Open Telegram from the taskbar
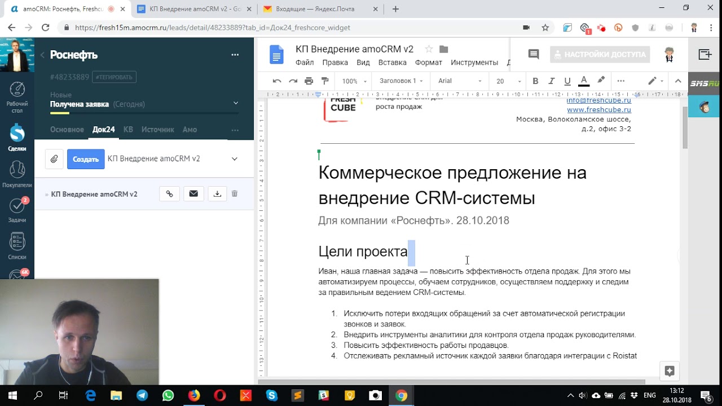This screenshot has height=406, width=722. click(142, 395)
